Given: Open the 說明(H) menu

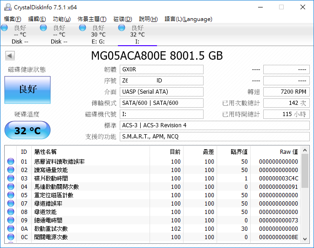Looking at the screenshot, I should 149,19.
